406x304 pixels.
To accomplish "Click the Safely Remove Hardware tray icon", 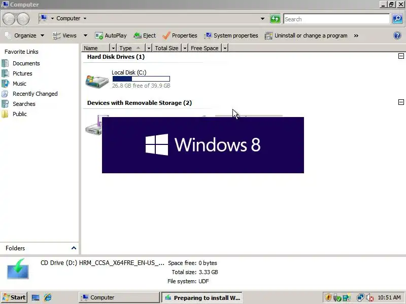I will (337, 297).
